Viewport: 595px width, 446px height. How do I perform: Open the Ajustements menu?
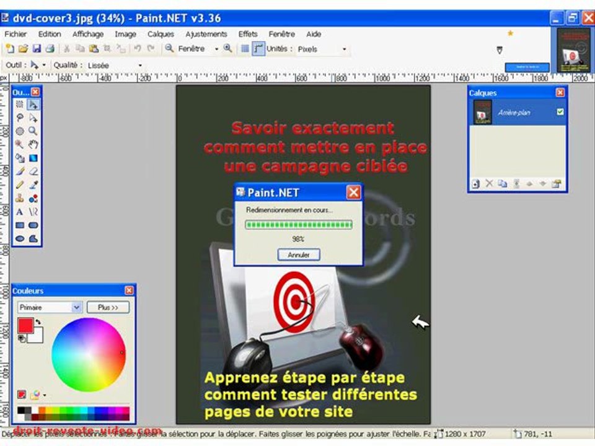point(206,34)
